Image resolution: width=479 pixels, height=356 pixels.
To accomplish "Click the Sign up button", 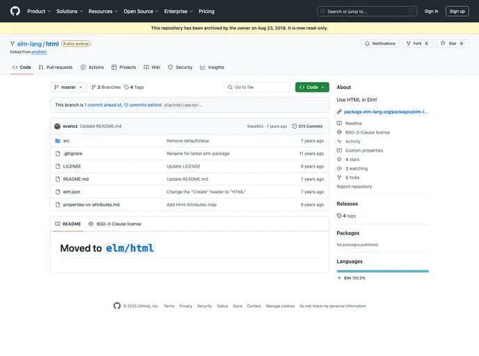I will click(457, 11).
